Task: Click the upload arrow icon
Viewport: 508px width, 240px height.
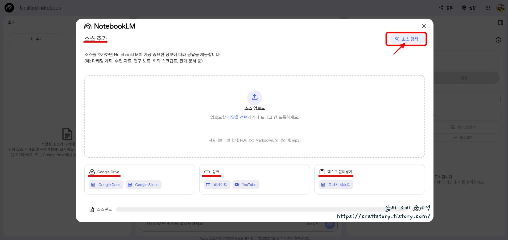Action: [255, 98]
